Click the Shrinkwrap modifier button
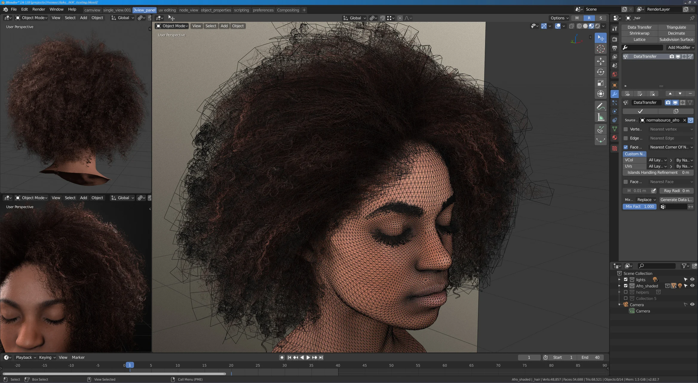698x383 pixels. [639, 33]
